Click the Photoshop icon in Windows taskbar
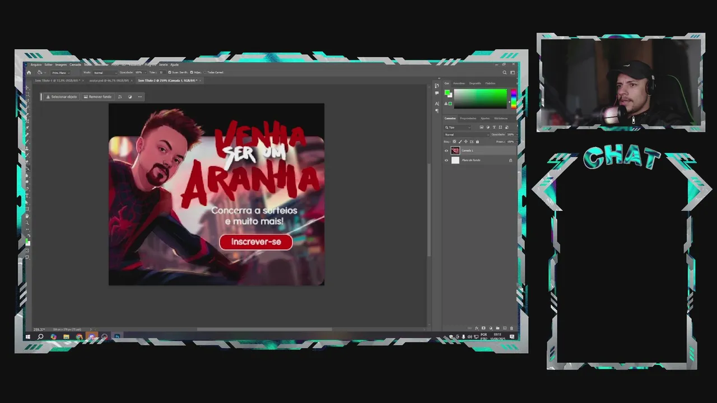Screen dimensions: 717x403 [x=117, y=336]
